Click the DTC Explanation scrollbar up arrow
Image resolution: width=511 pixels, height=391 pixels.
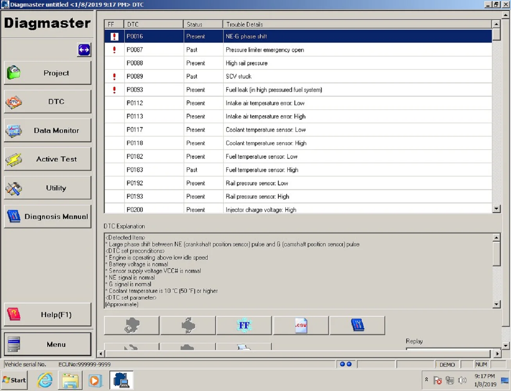tap(497, 237)
